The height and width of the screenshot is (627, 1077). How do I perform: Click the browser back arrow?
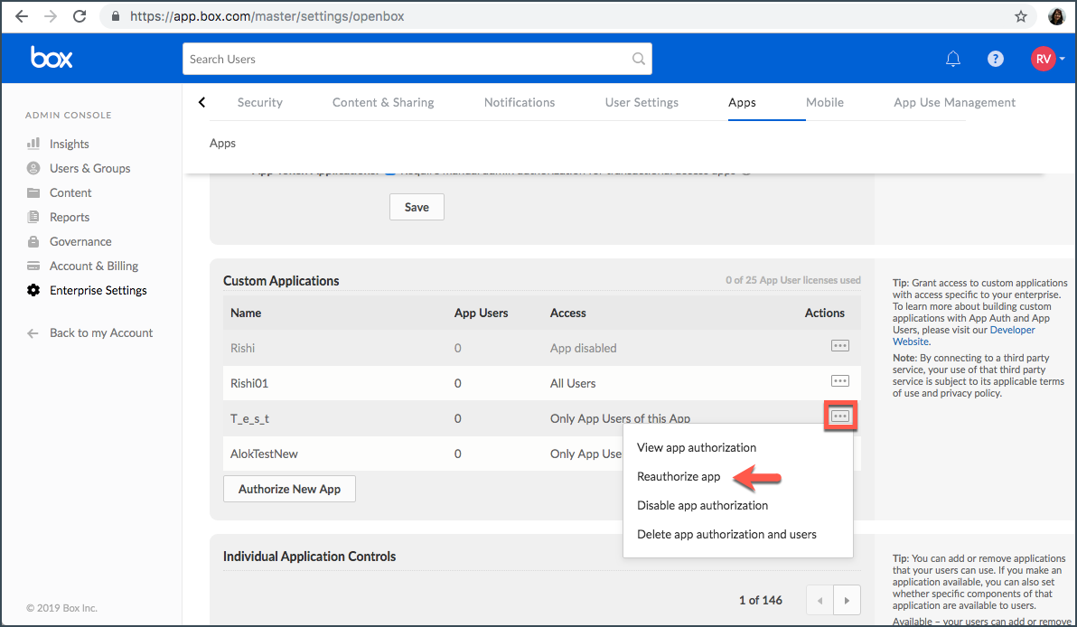(x=22, y=15)
